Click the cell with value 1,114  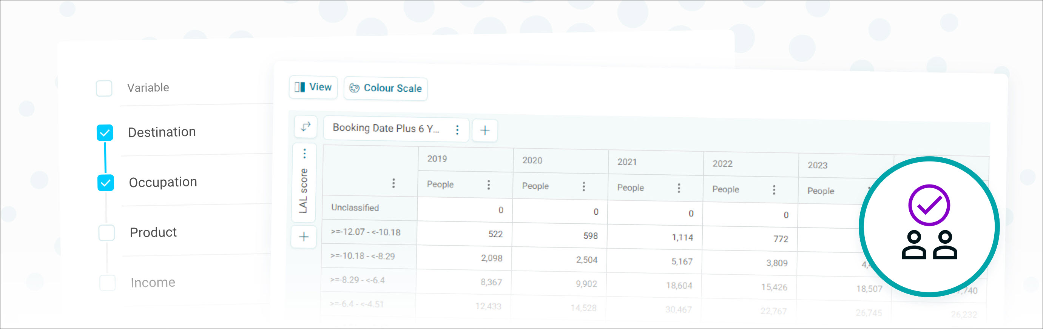(655, 237)
